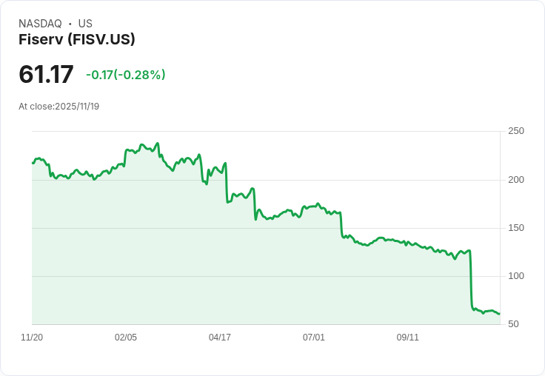Screen dimensions: 545x376
Task: Click the 150 y-axis value
Action: pyautogui.click(x=515, y=228)
